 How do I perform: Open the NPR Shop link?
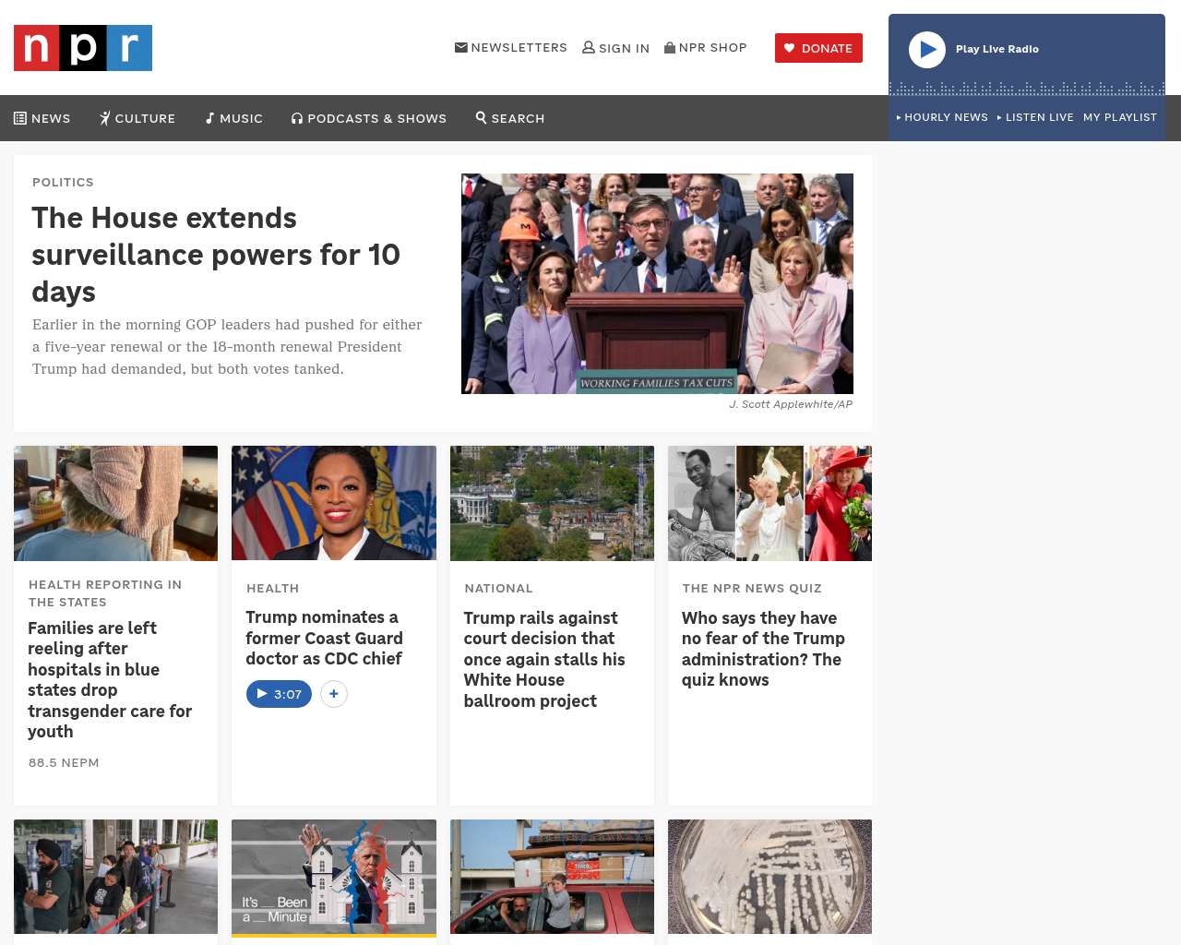coord(706,47)
